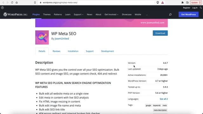Open the admin bar search icon
The height and width of the screenshot is (114, 203).
pos(200,8)
